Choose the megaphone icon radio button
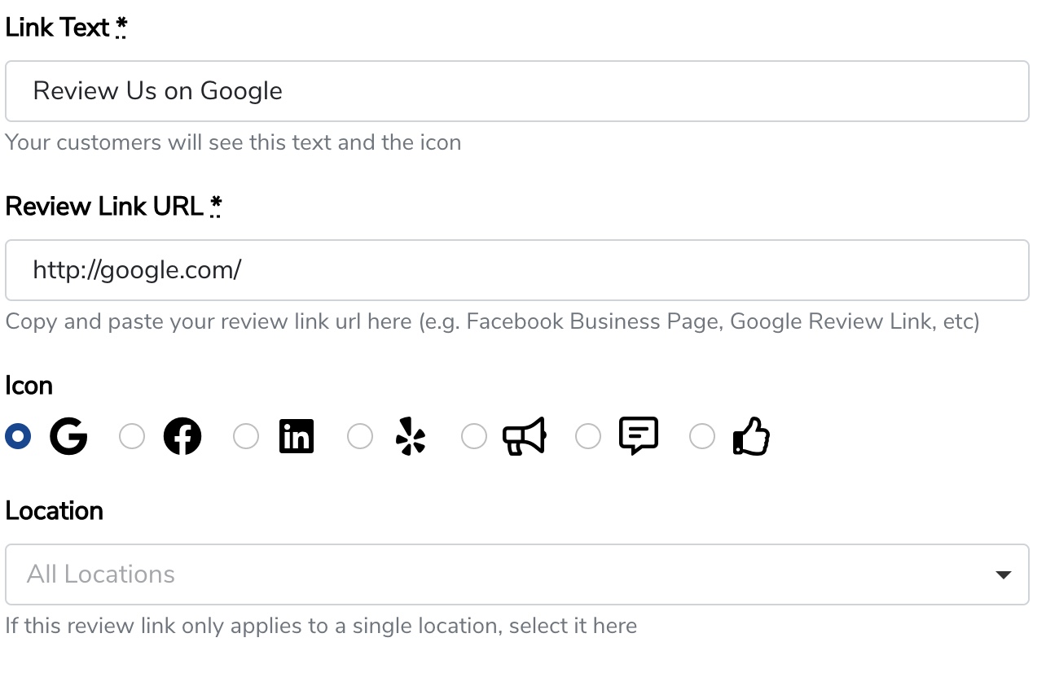The image size is (1046, 677). click(x=474, y=437)
